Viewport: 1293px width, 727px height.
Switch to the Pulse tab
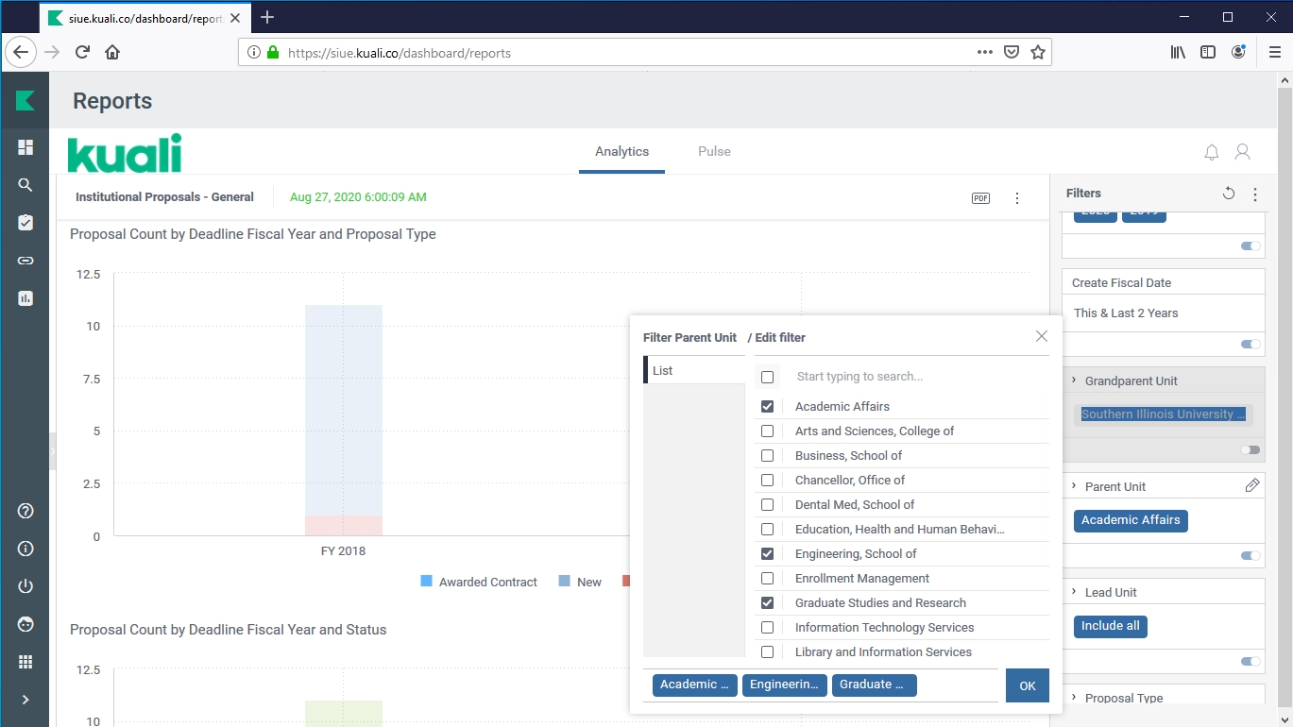pyautogui.click(x=714, y=152)
